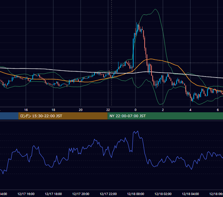The height and width of the screenshot is (197, 223).
Task: Click the 12/18 04:00 date label
Action: [x=191, y=194]
